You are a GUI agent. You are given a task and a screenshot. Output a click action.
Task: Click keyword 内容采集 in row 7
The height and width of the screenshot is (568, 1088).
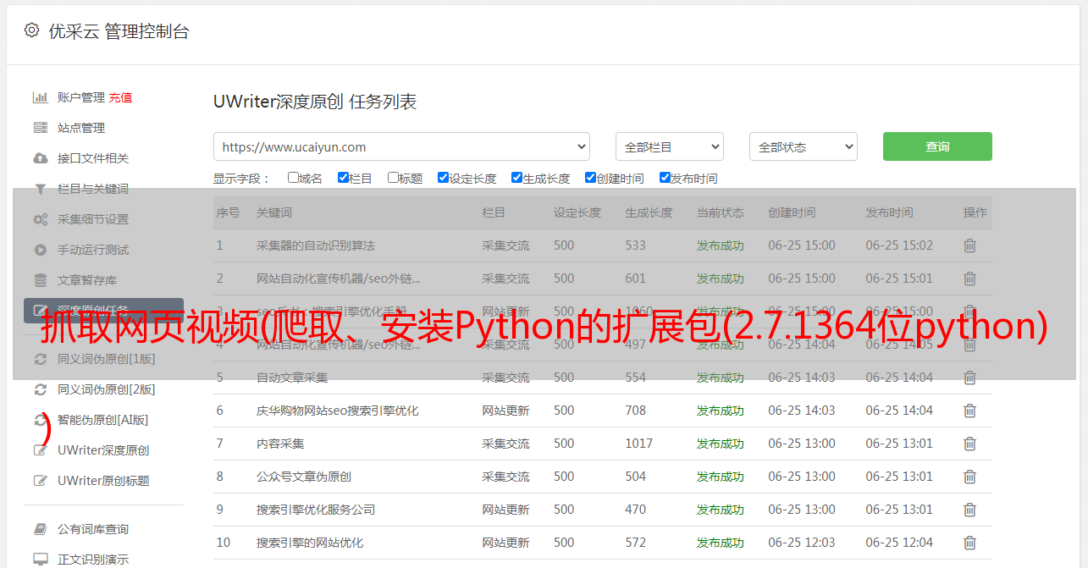(x=280, y=444)
